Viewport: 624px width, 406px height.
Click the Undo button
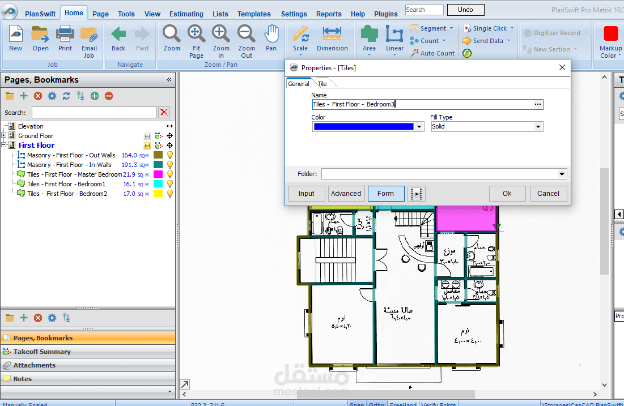(465, 10)
